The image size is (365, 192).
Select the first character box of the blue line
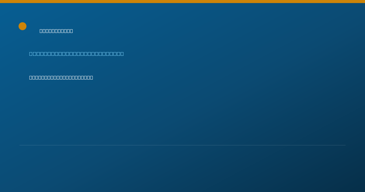[x=31, y=54]
